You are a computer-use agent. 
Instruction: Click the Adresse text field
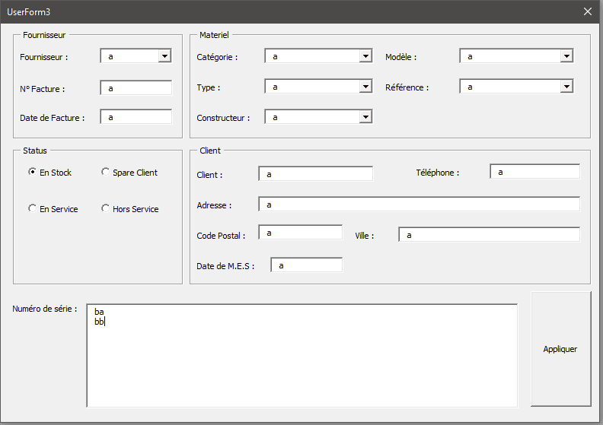point(419,205)
